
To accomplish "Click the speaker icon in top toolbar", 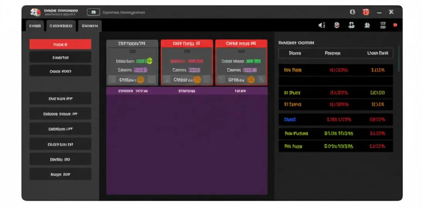I will (322, 25).
